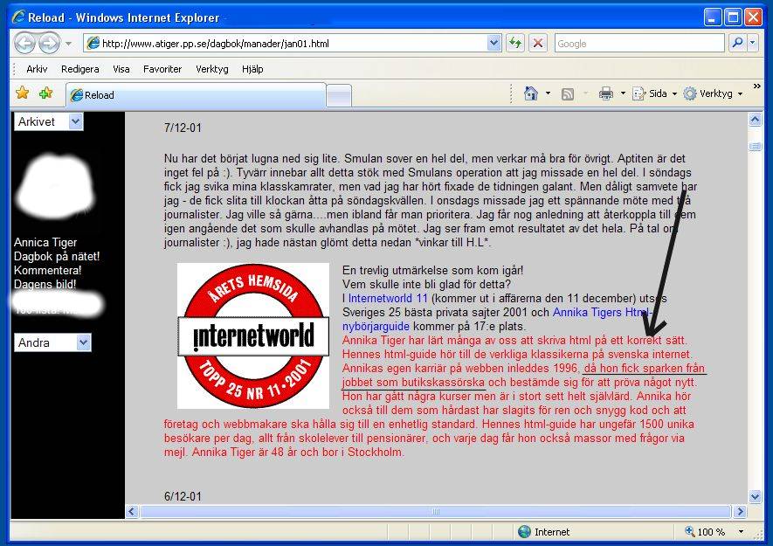Click the text "Vem skulle inte bli glad för detta?"
Image resolution: width=773 pixels, height=546 pixels.
pyautogui.click(x=426, y=284)
